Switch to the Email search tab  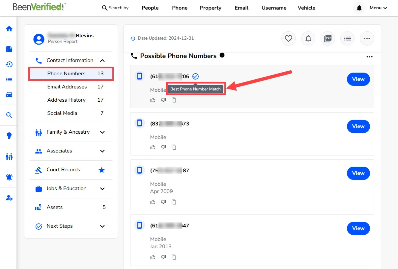pyautogui.click(x=241, y=8)
